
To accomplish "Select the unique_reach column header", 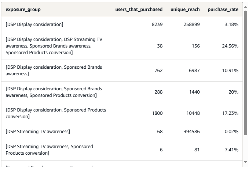I will point(185,10).
